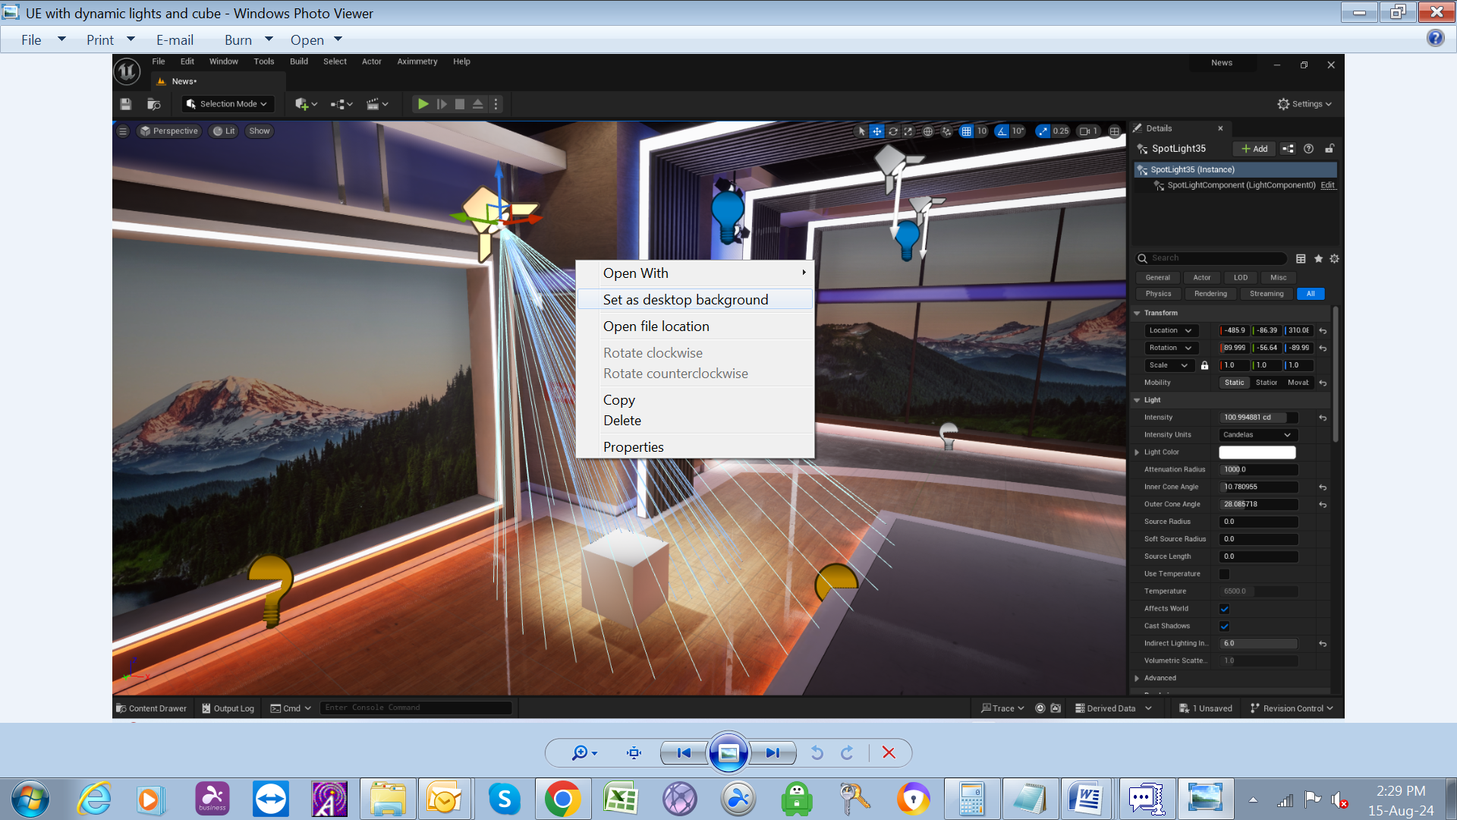Viewport: 1457px width, 820px height.
Task: Click the rotate counterclockwise toolbar icon
Action: pyautogui.click(x=817, y=752)
